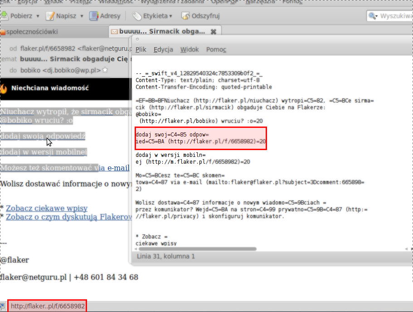Image resolution: width=413 pixels, height=312 pixels.
Task: Click the search magnifier icon in search box
Action: coord(373,16)
